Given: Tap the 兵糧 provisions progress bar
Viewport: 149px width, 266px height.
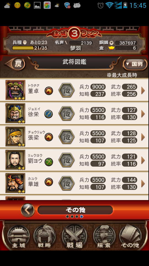Looking at the screenshot, I should coord(30,48).
